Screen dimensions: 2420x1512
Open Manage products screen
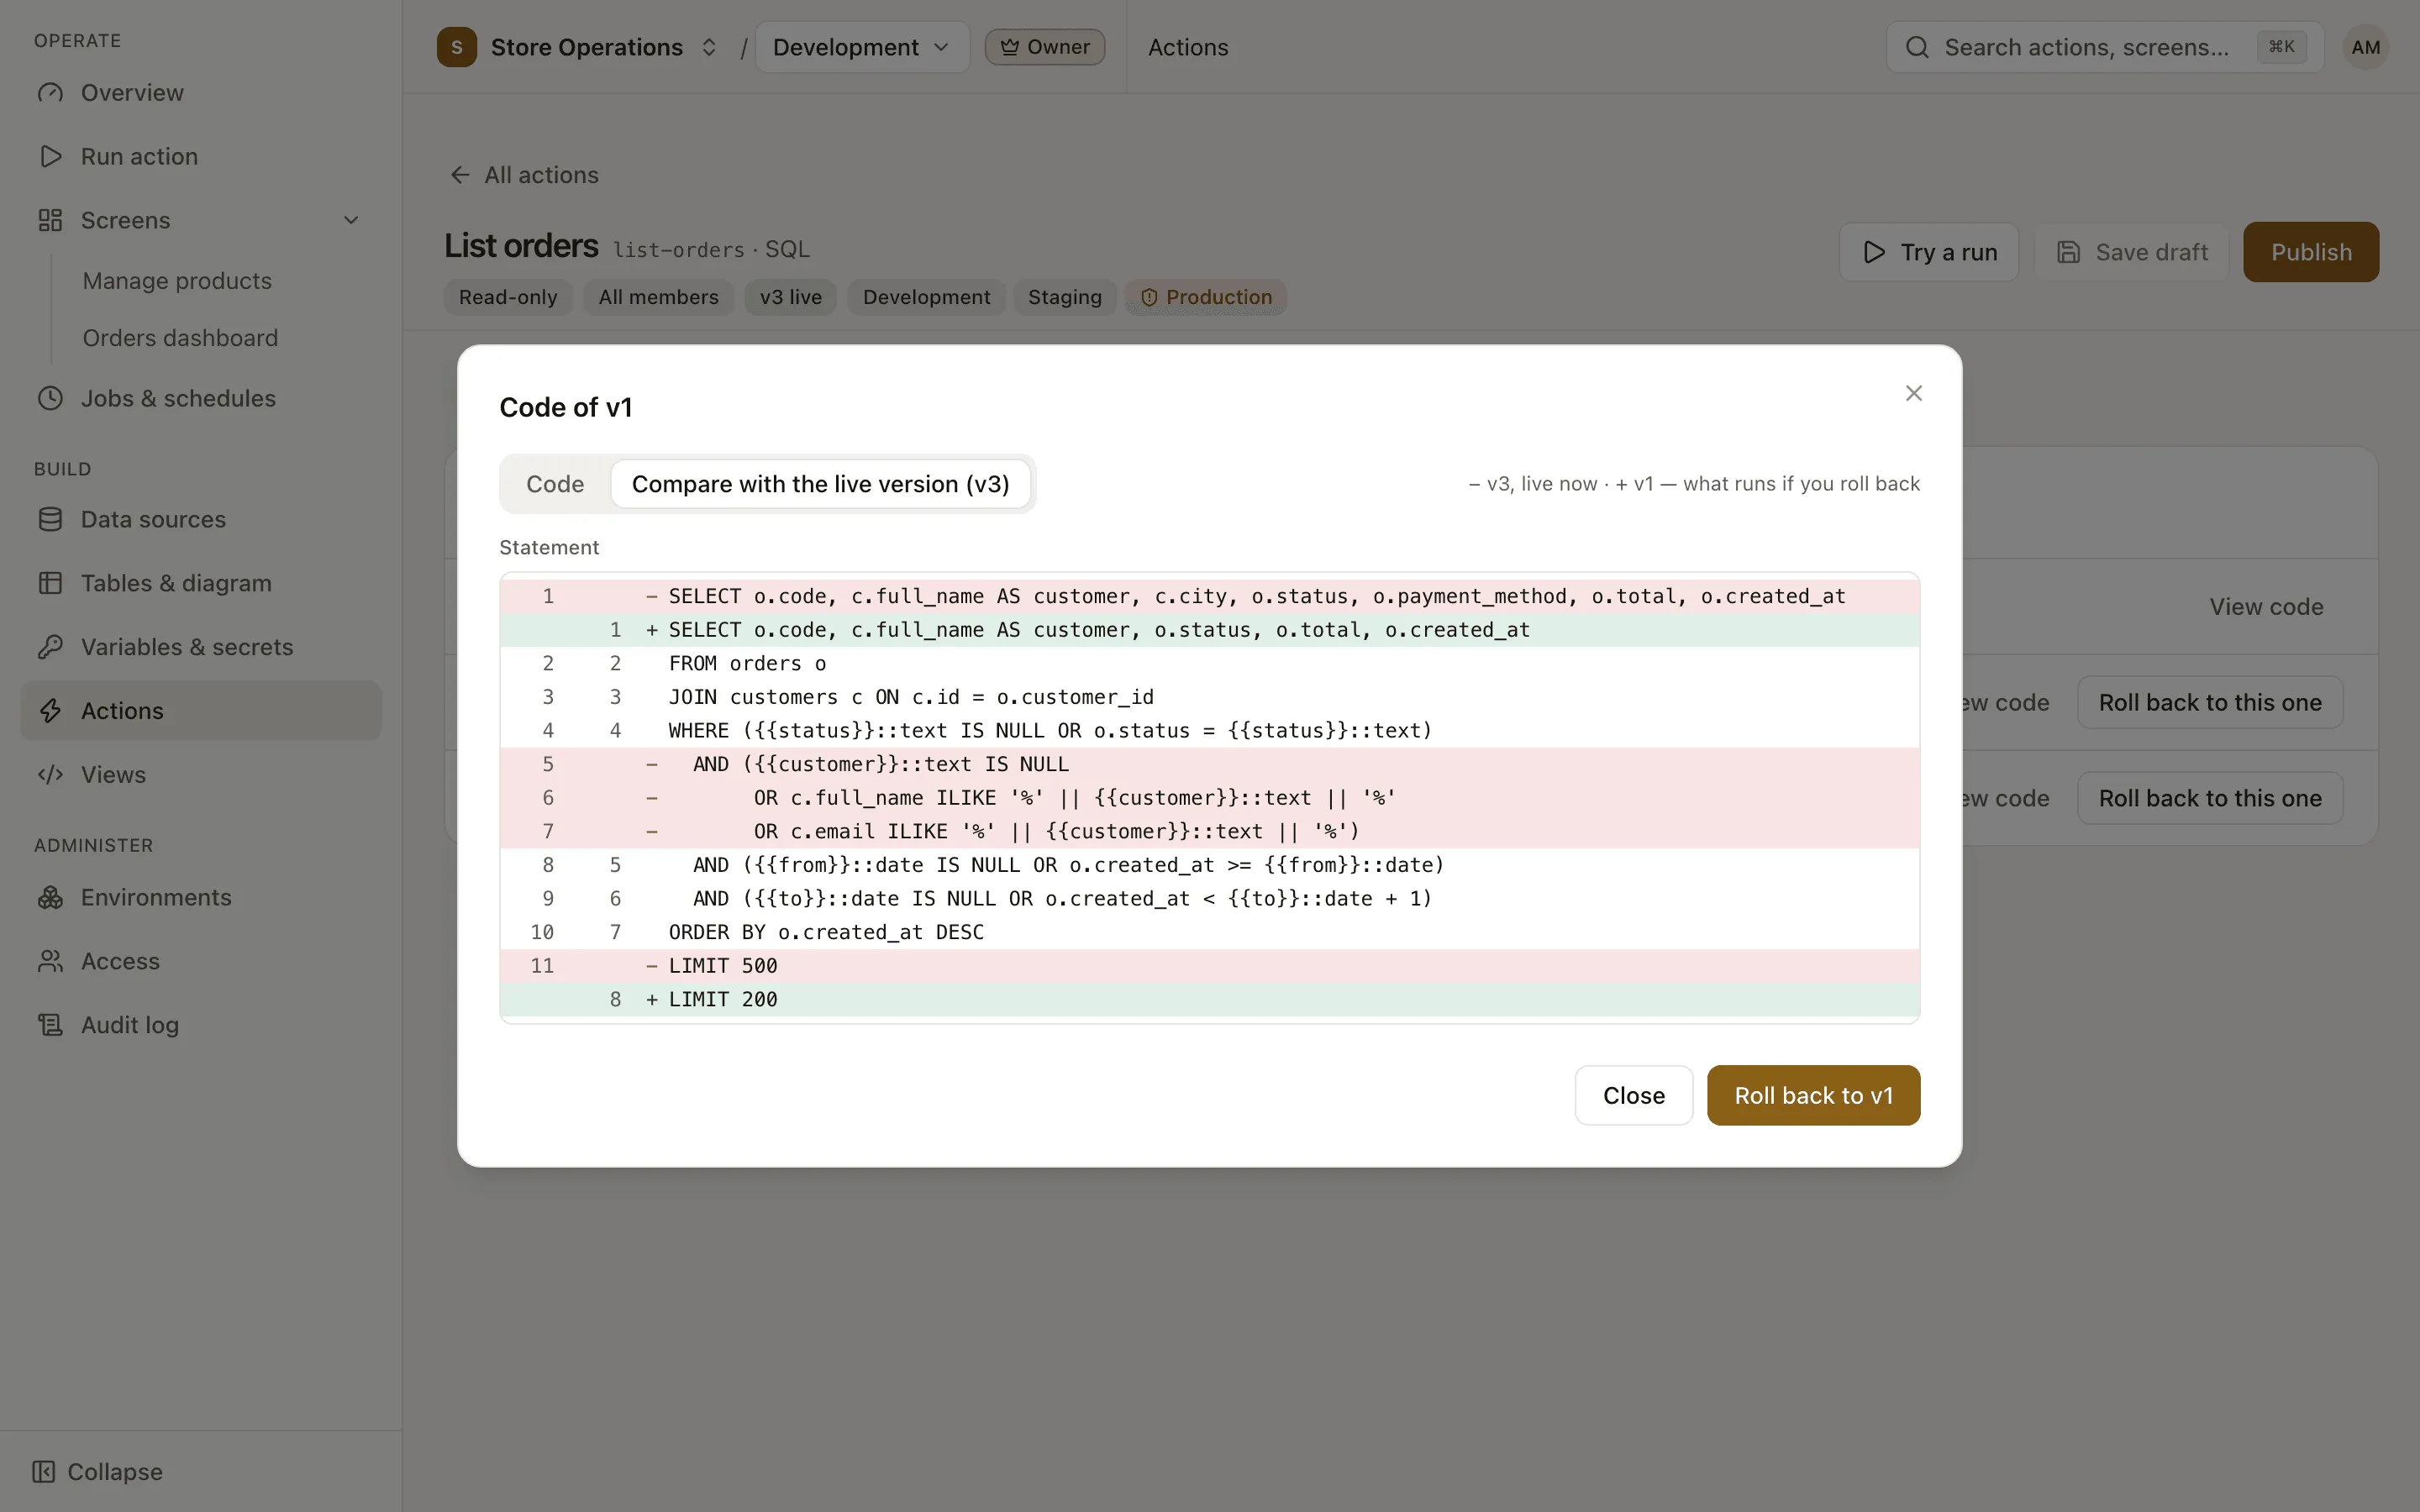(x=177, y=281)
